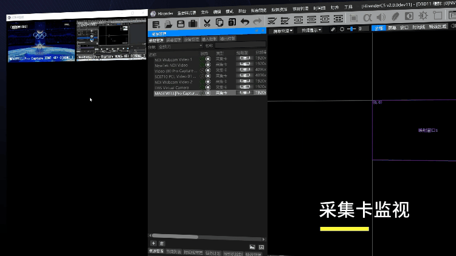Click the copy icon in toolbar
This screenshot has height=256, width=456.
tap(219, 22)
